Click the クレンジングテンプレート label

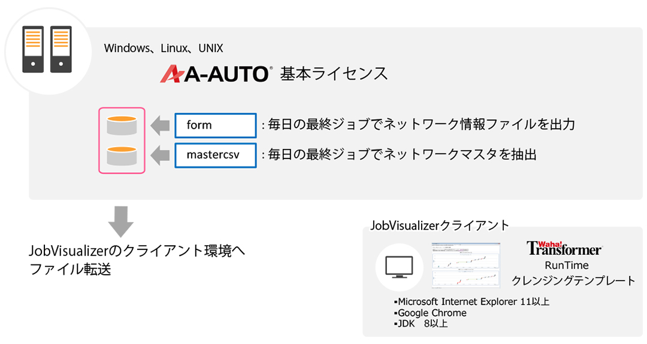click(573, 281)
